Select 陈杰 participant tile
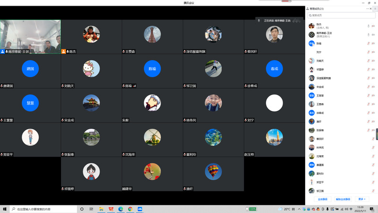 pyautogui.click(x=91, y=37)
